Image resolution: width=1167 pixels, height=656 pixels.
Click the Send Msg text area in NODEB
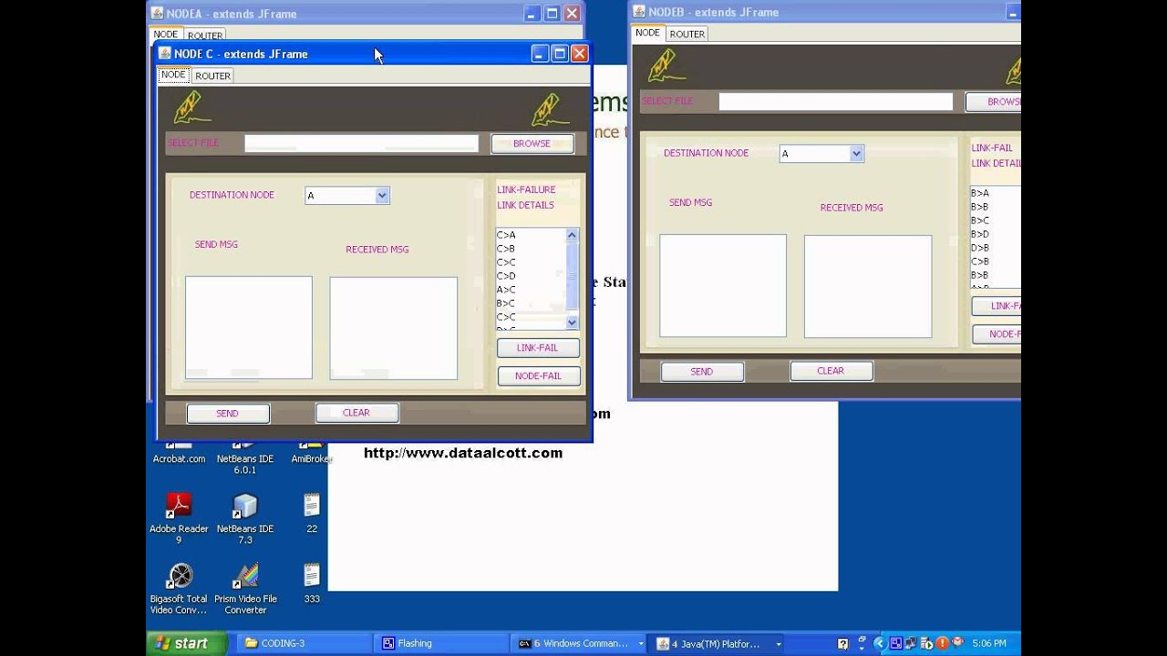click(723, 286)
